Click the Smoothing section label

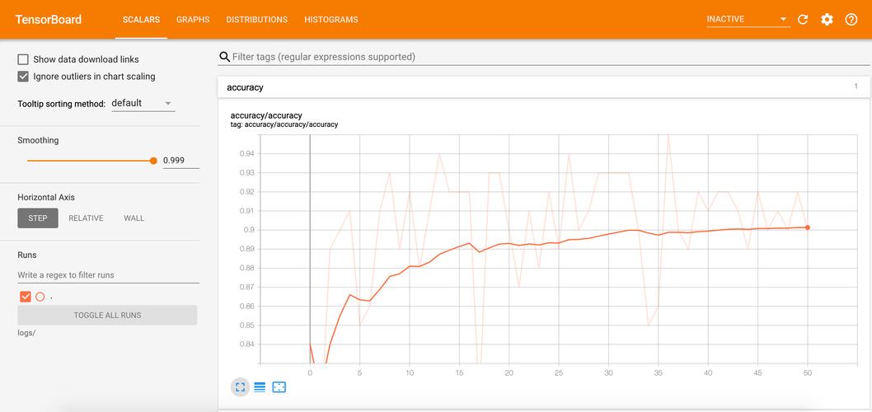[x=38, y=140]
